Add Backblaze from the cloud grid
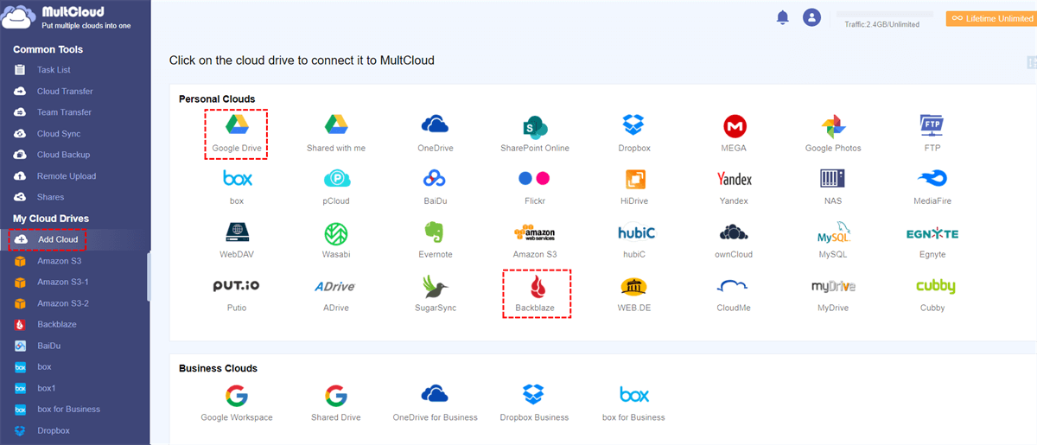 point(537,294)
